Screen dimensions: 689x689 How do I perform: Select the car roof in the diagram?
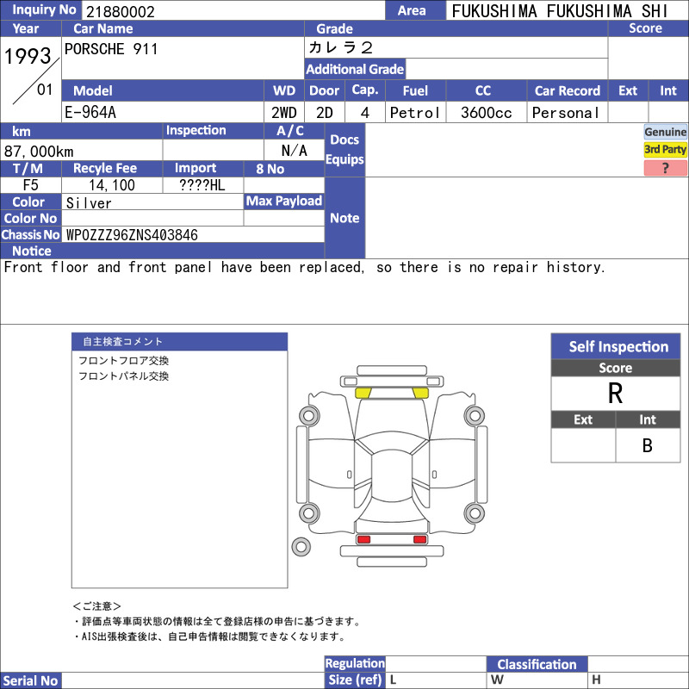[x=391, y=475]
